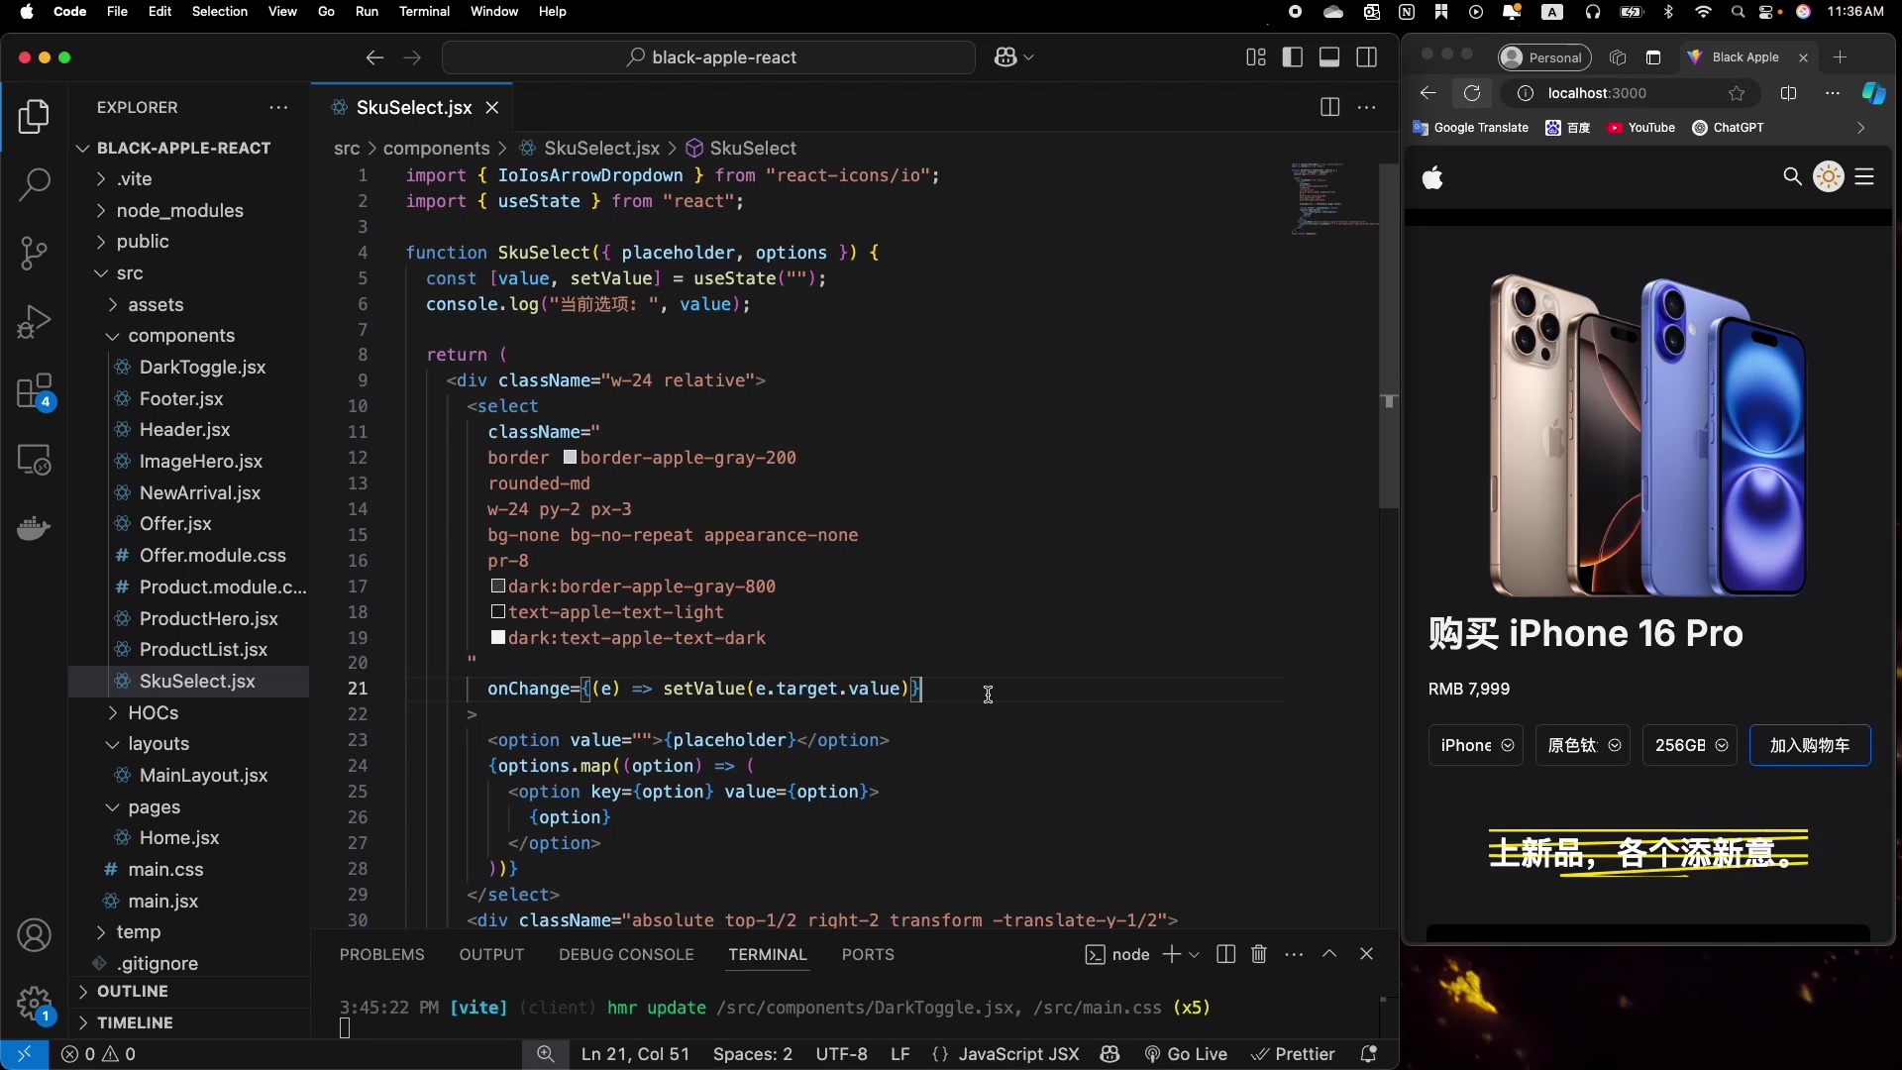
Task: Toggle dark mode sun icon on webpage
Action: click(x=1829, y=176)
